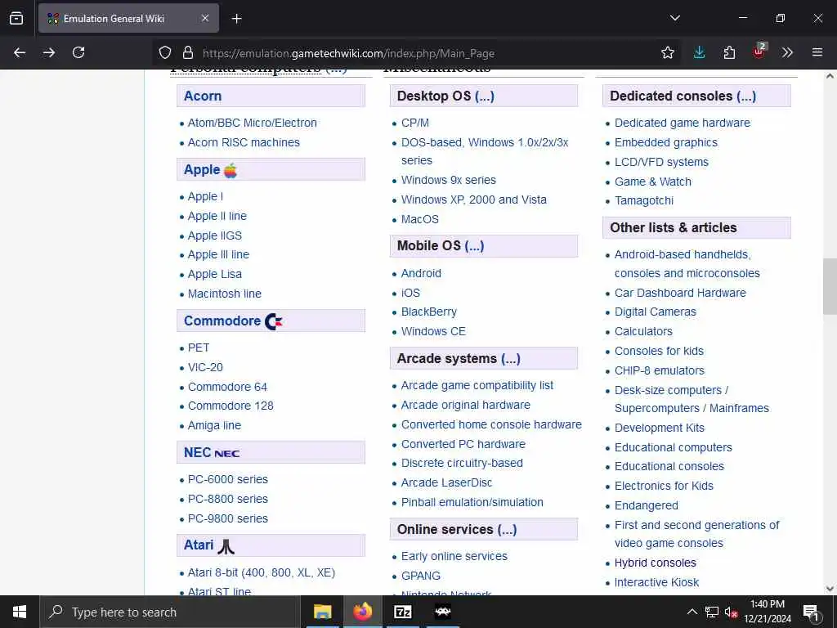The image size is (837, 628).
Task: List all tabs dropdown arrow
Action: (674, 18)
